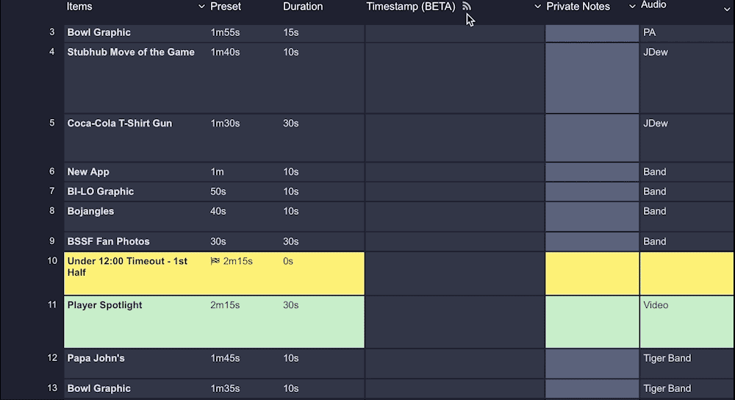Select the Coca-Cola T-Shirt Gun item
735x400 pixels.
point(120,124)
